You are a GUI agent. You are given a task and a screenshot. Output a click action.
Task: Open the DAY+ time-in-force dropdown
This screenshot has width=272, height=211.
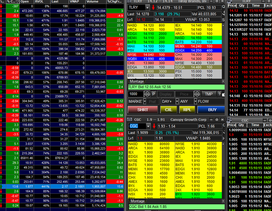tap(176, 102)
